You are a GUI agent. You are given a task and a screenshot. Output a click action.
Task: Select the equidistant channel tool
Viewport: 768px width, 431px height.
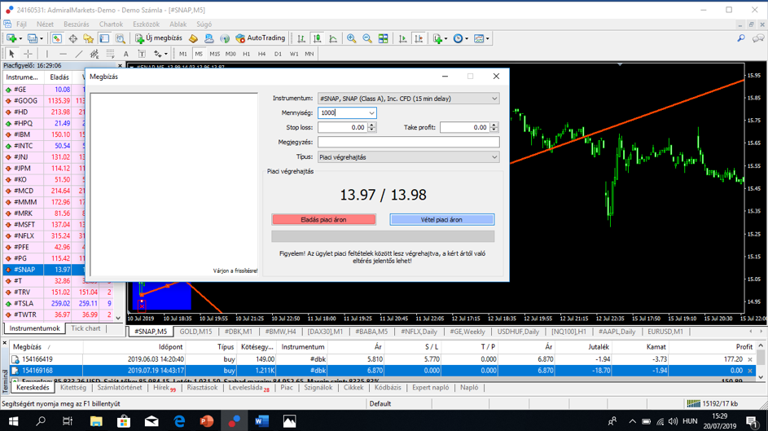coord(94,54)
